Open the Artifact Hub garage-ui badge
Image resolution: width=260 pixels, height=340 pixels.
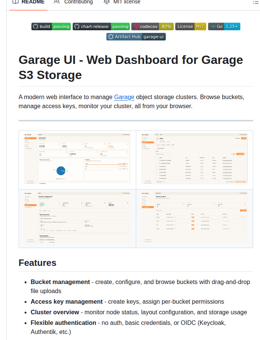tap(136, 37)
